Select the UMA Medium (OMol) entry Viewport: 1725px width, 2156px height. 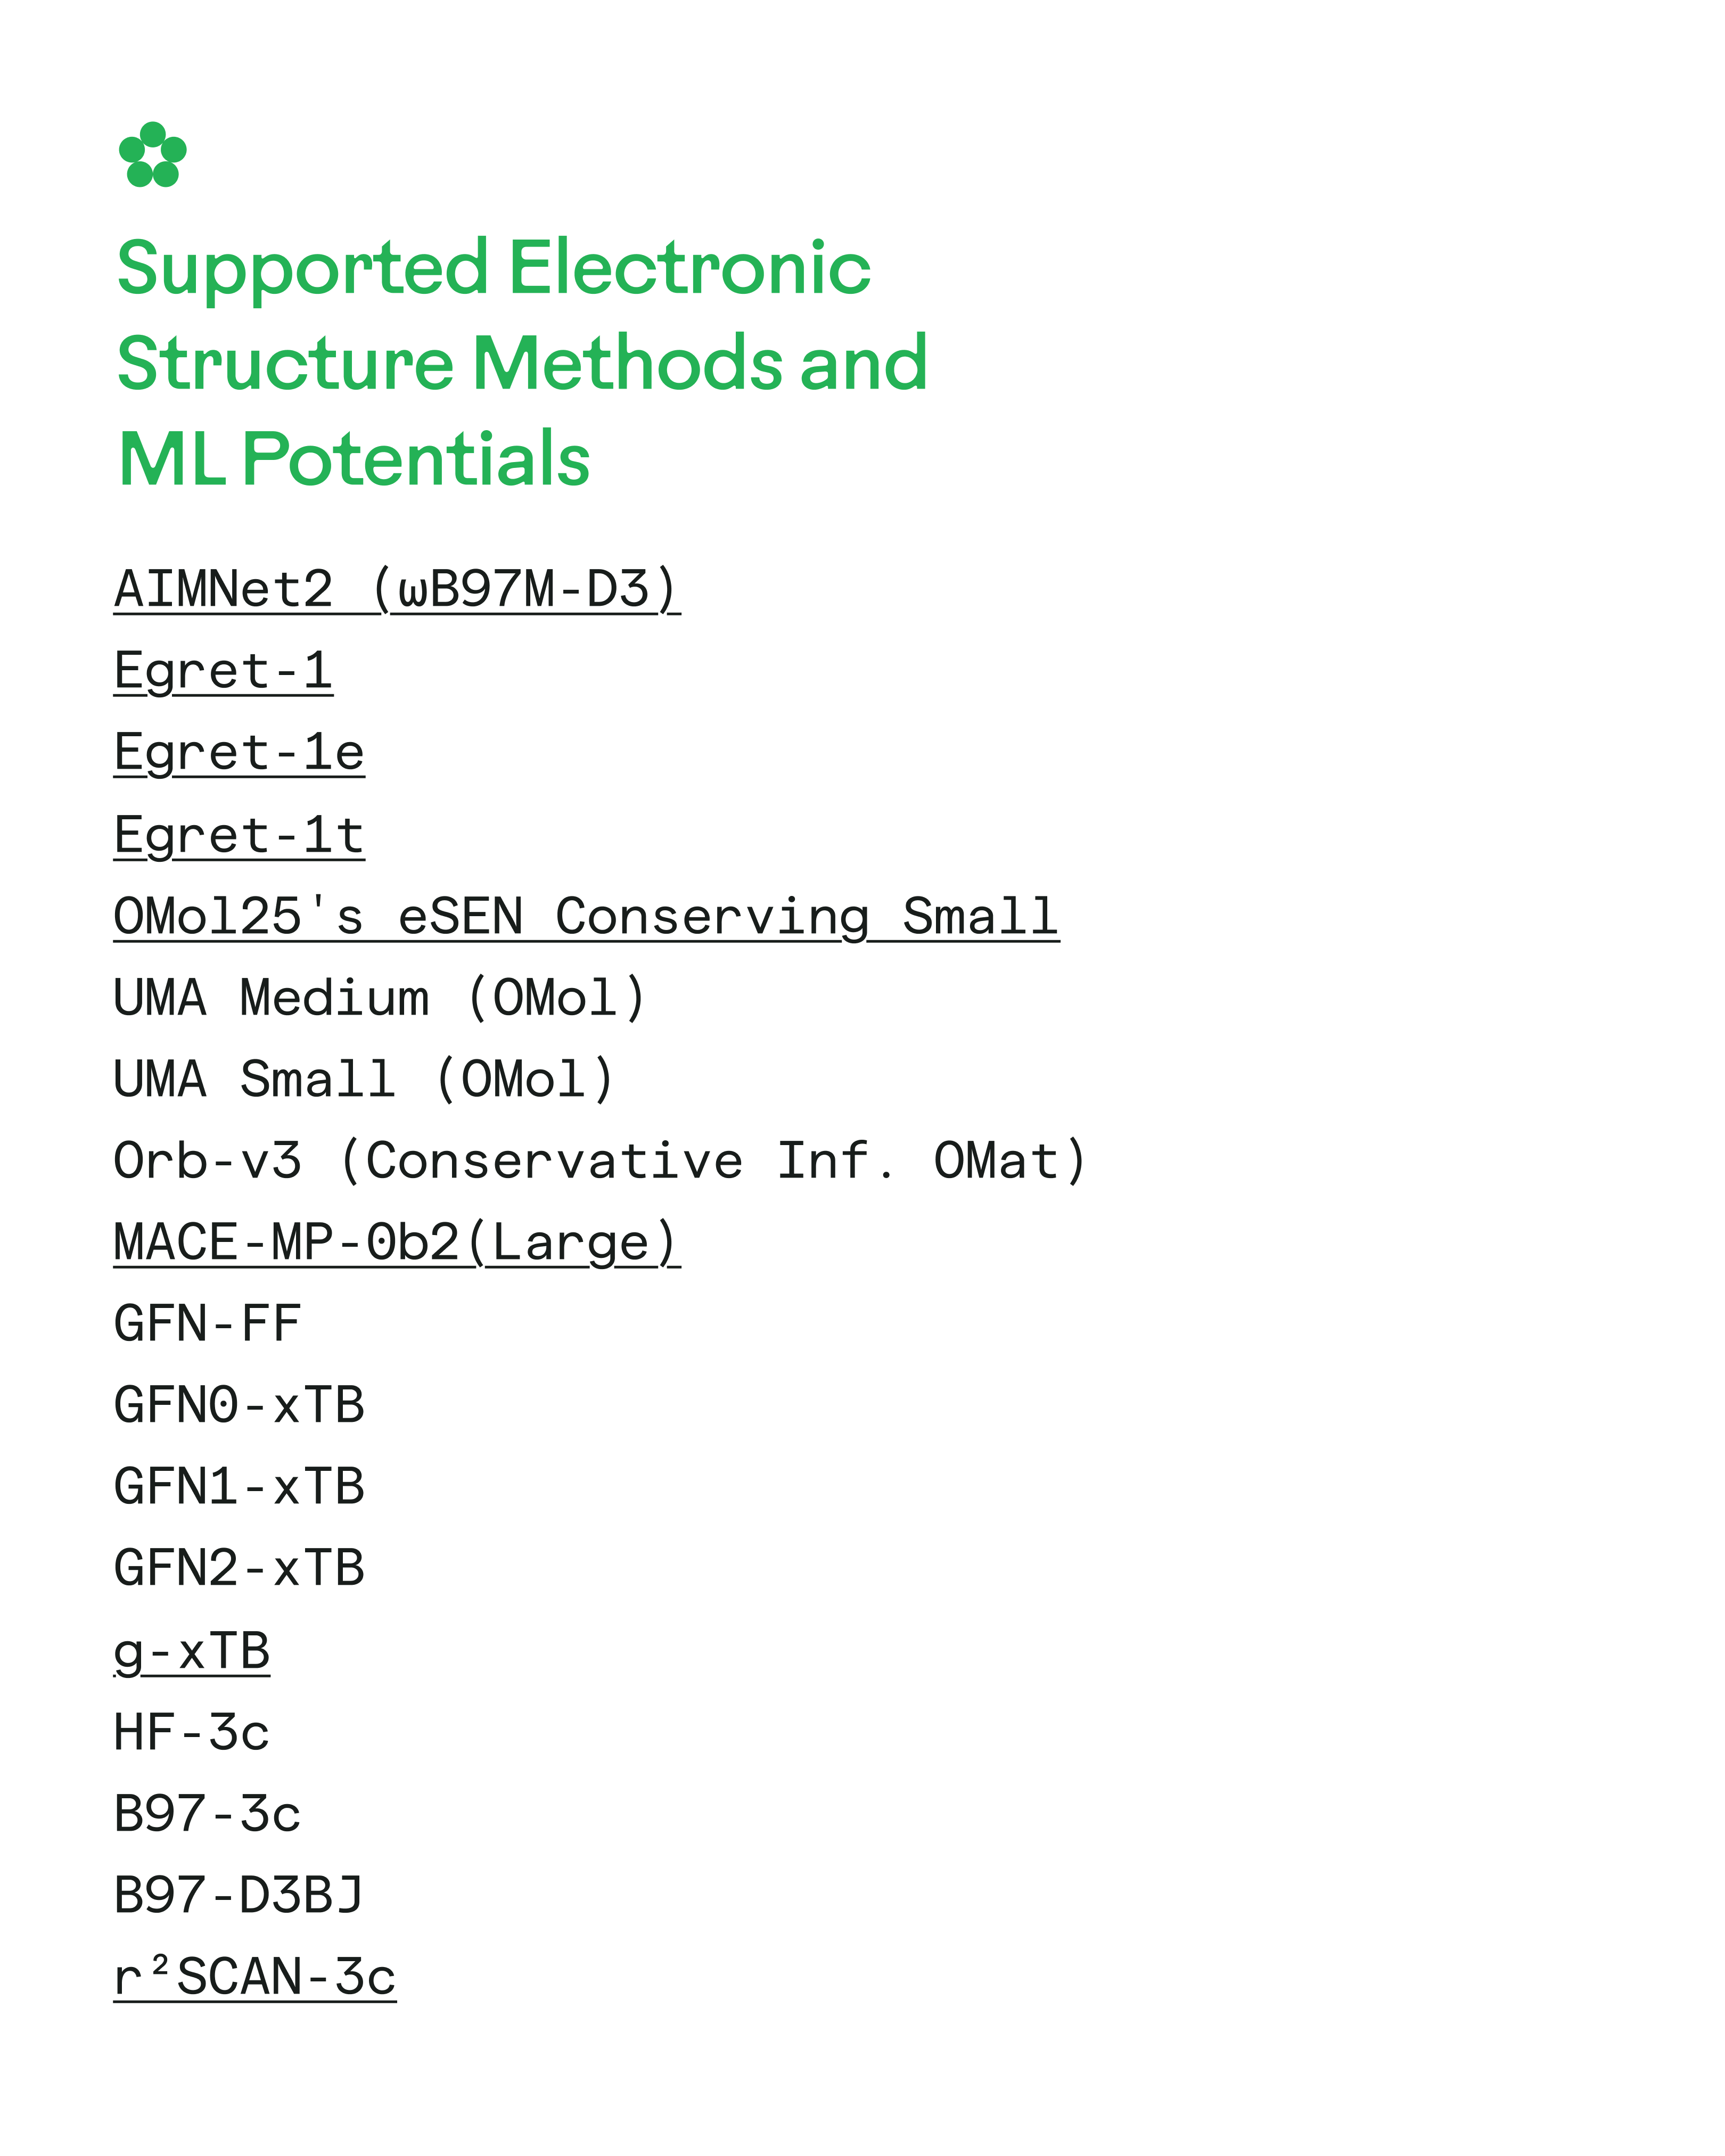point(380,998)
